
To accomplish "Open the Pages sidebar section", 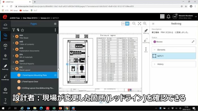I will [x=5, y=36].
